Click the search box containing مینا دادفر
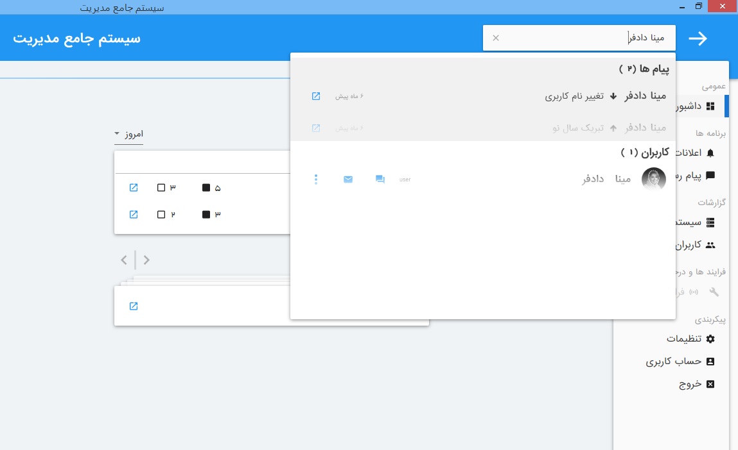This screenshot has height=450, width=738. click(x=578, y=38)
